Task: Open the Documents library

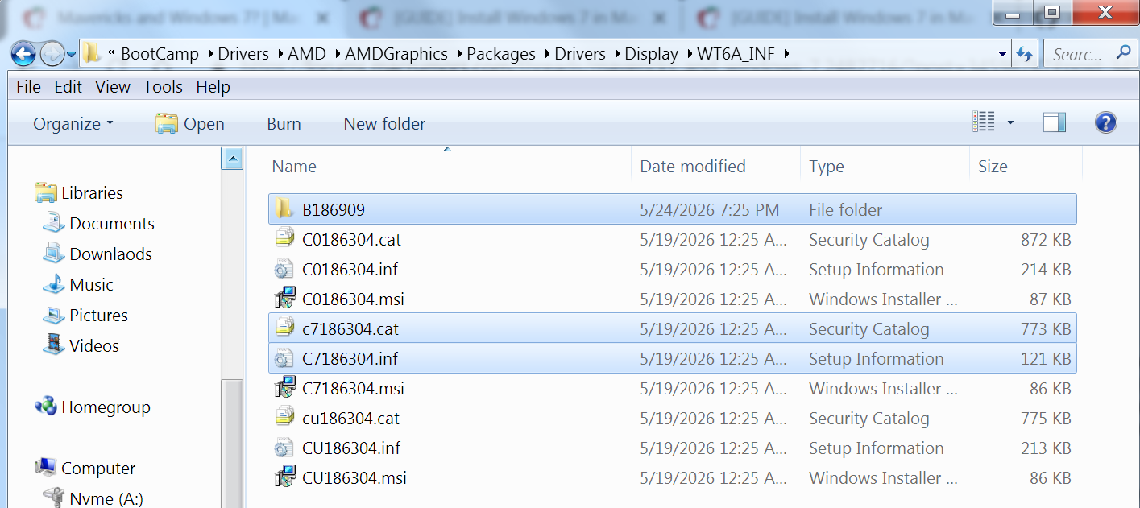Action: click(98, 223)
